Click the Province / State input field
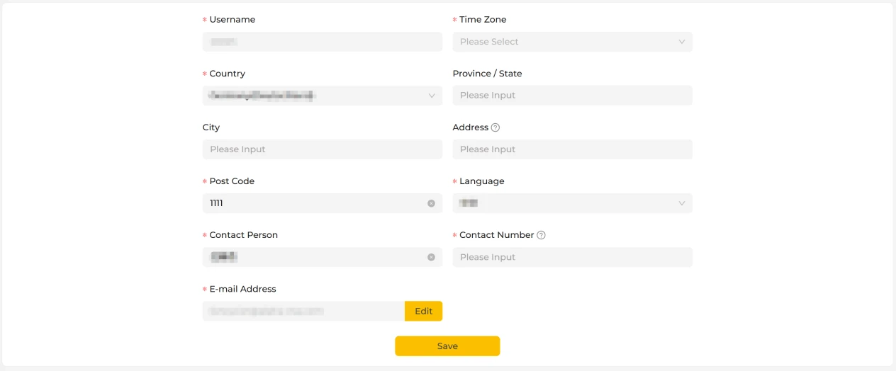896x371 pixels. point(573,96)
